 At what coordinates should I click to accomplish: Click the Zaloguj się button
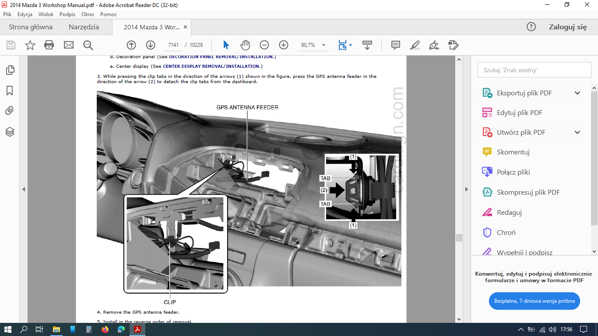click(567, 27)
